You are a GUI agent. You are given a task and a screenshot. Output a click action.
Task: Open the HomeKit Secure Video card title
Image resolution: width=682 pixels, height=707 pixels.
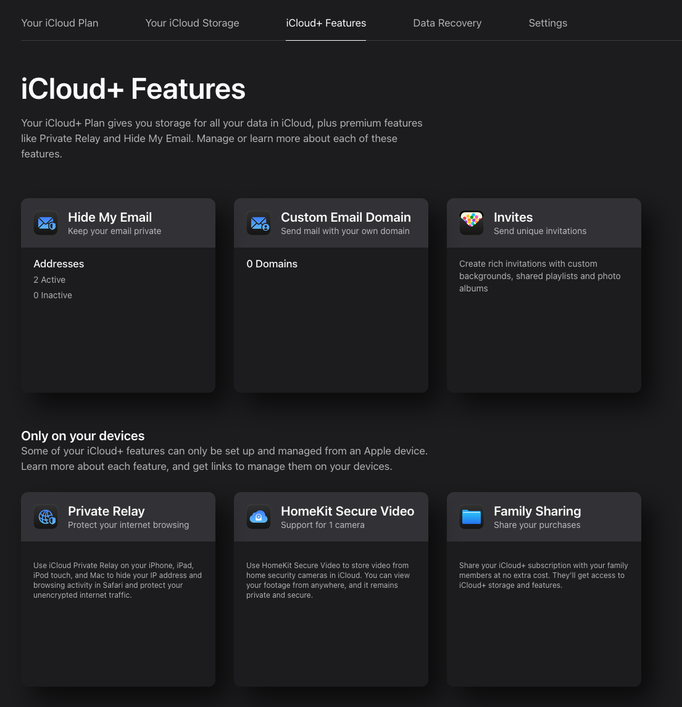[x=347, y=511]
